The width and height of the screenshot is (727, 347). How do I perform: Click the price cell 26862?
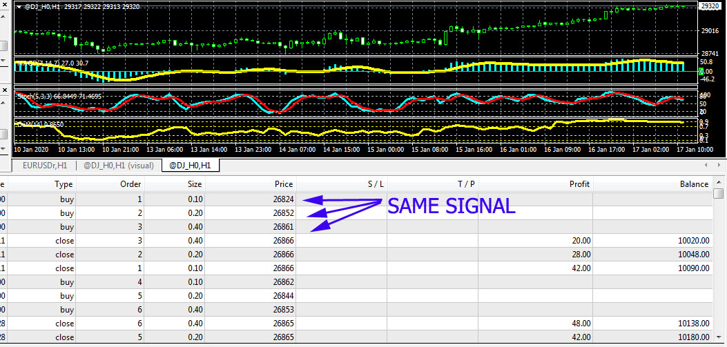click(x=283, y=282)
